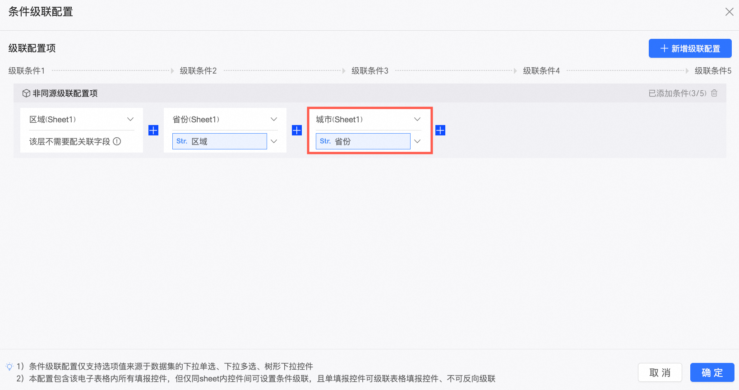
Task: Open the 城市(Sheet1) control dropdown
Action: coord(369,119)
